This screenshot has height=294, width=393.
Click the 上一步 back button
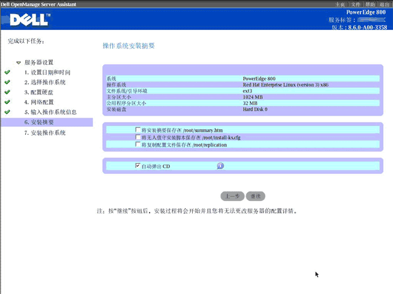pyautogui.click(x=232, y=196)
